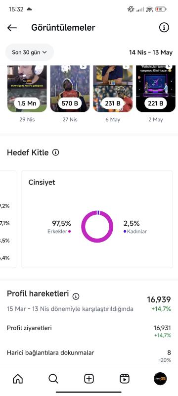The width and height of the screenshot is (178, 396).
Task: Expand the Son 30 gün dropdown
Action: [x=30, y=52]
